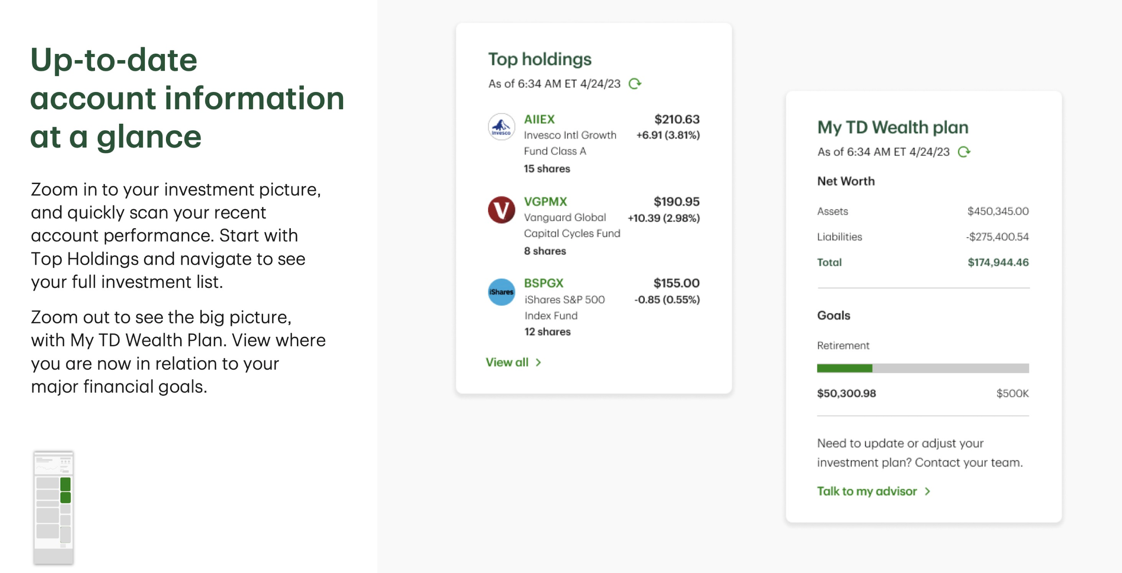
Task: Click the Liabilities row amount
Action: 997,237
